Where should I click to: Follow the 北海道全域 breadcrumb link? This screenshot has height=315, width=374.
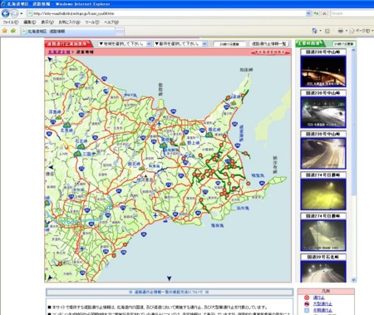(x=59, y=52)
